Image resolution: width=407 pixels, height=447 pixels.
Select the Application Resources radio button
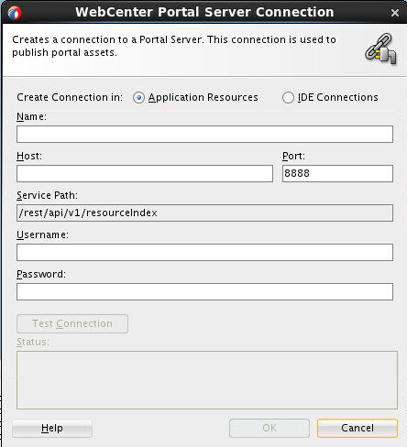[x=138, y=98]
